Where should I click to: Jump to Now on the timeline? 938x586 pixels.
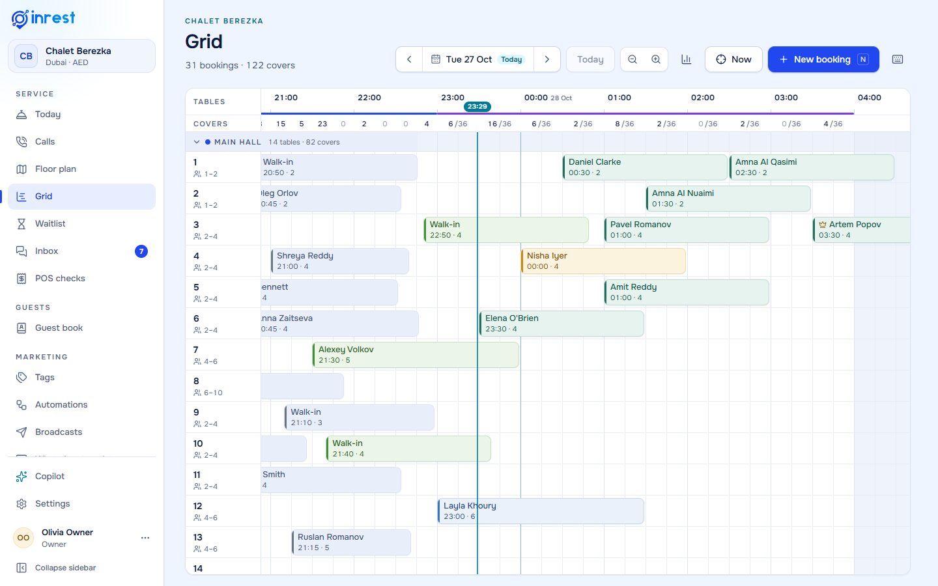733,59
